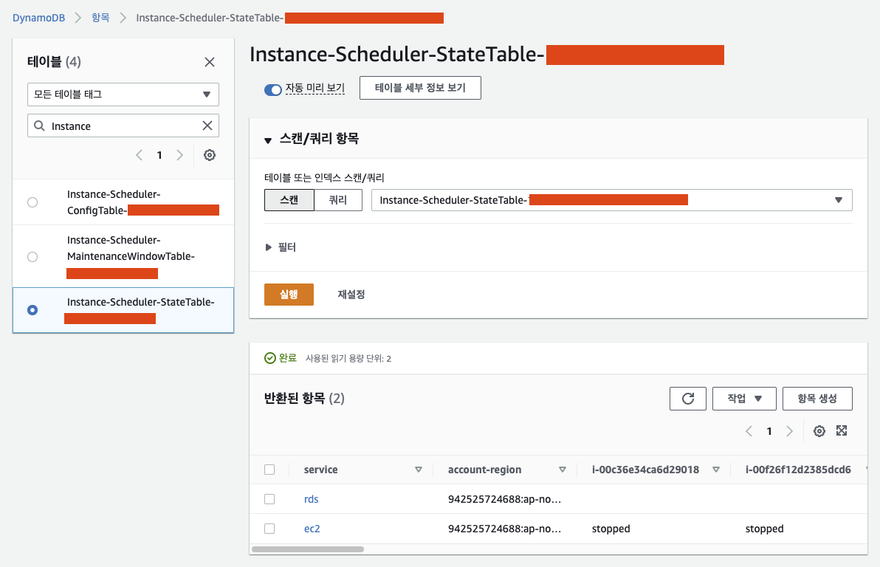Close the tables side panel
The height and width of the screenshot is (567, 880).
pyautogui.click(x=210, y=62)
